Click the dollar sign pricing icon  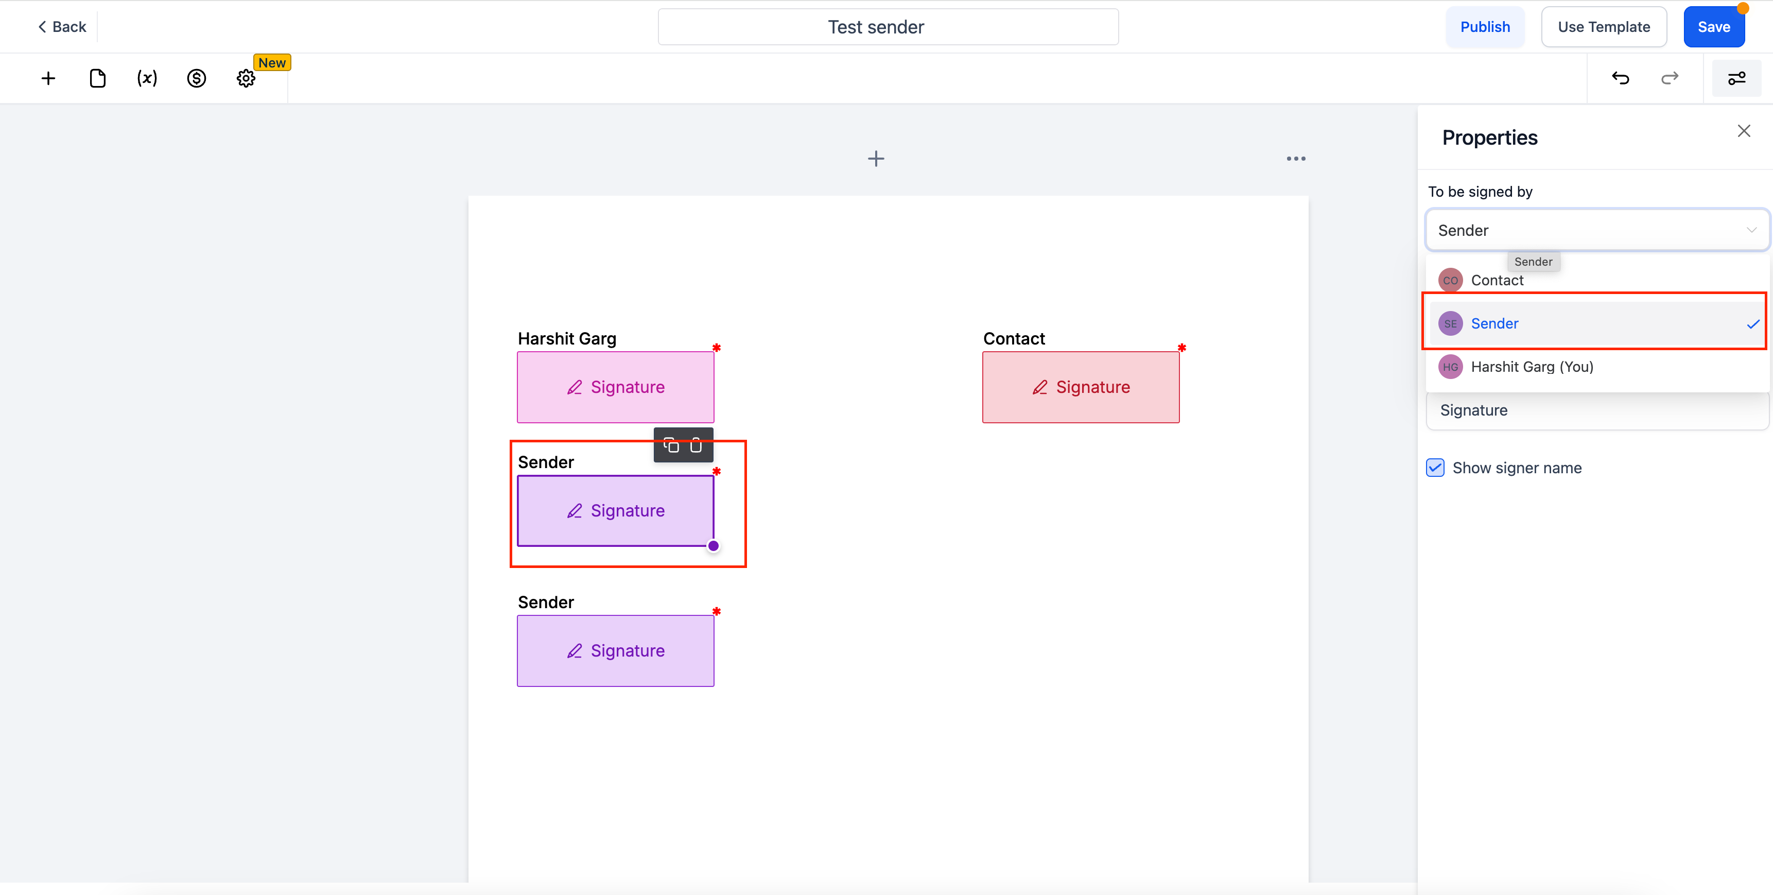196,78
